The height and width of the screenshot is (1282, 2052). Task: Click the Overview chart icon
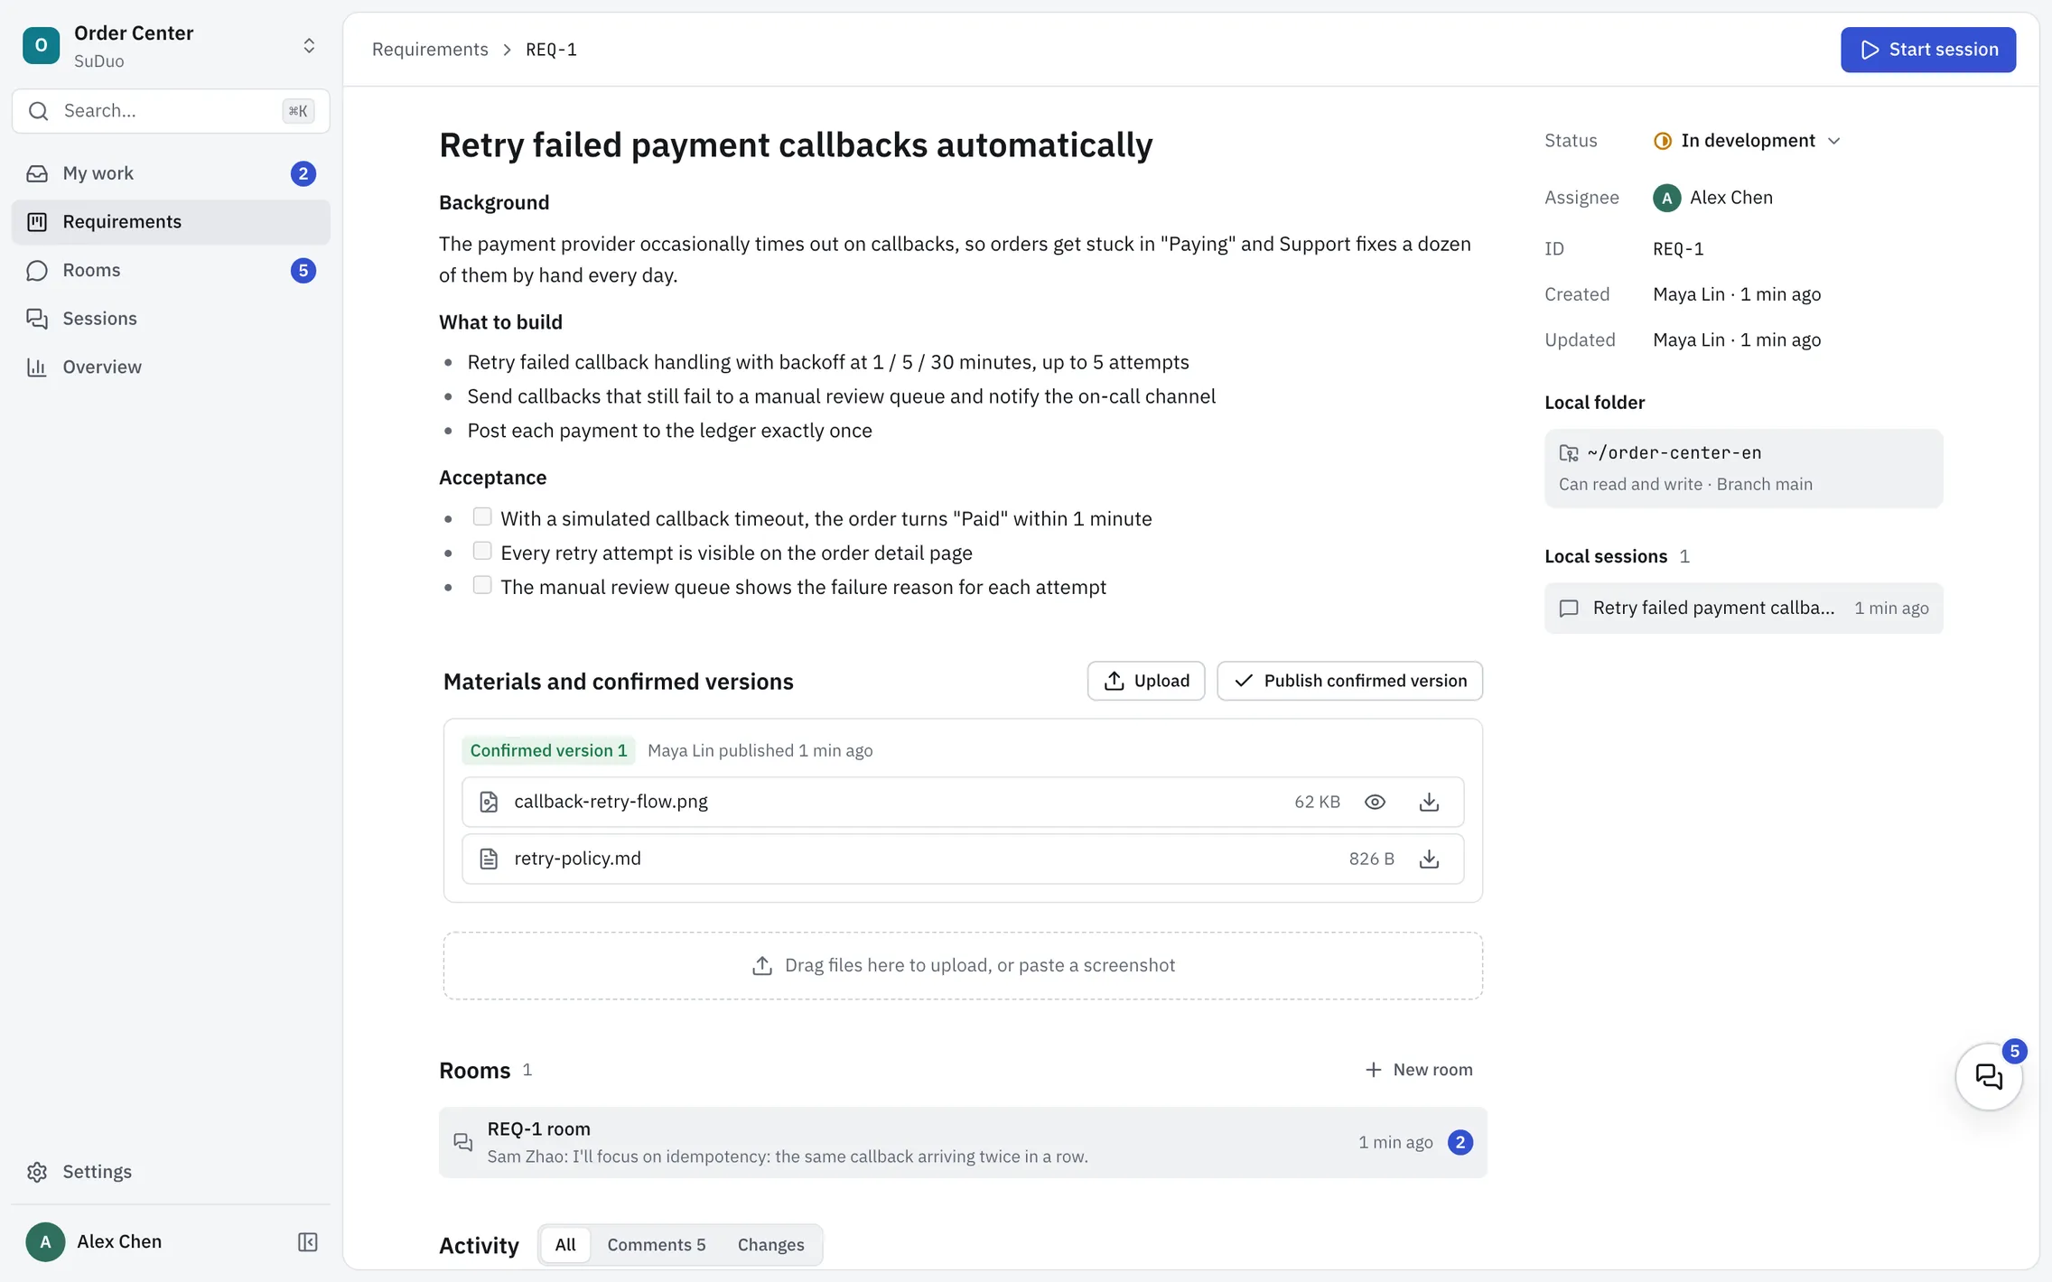[37, 367]
